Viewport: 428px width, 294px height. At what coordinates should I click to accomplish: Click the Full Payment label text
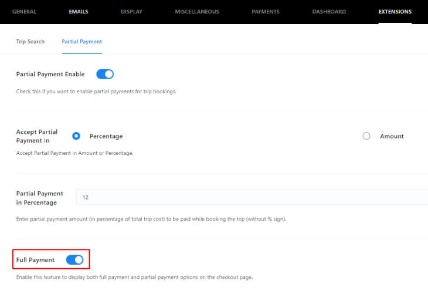click(36, 260)
